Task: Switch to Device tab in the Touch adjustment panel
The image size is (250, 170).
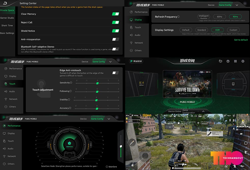Action: (x=85, y=62)
